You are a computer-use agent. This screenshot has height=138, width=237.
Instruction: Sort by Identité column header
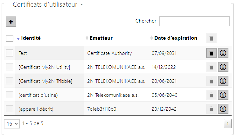pyautogui.click(x=29, y=38)
